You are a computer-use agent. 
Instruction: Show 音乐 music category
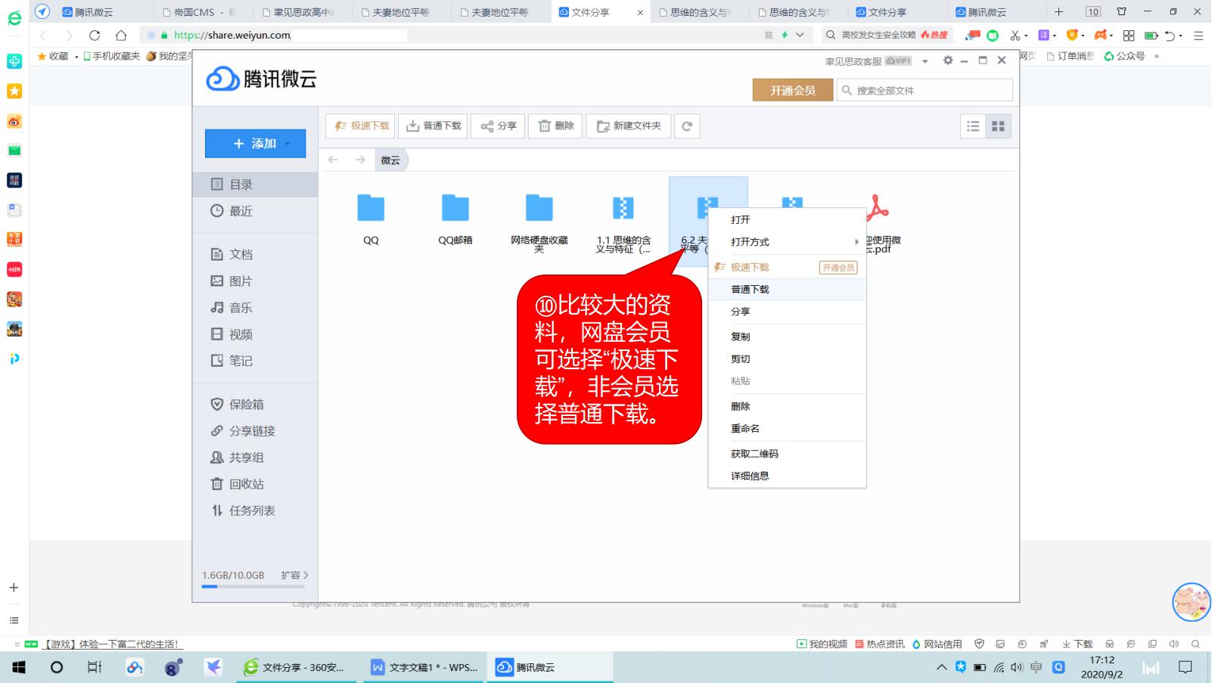255,307
